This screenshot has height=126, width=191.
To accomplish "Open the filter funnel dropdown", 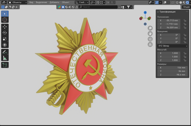I will [x=130, y=7].
